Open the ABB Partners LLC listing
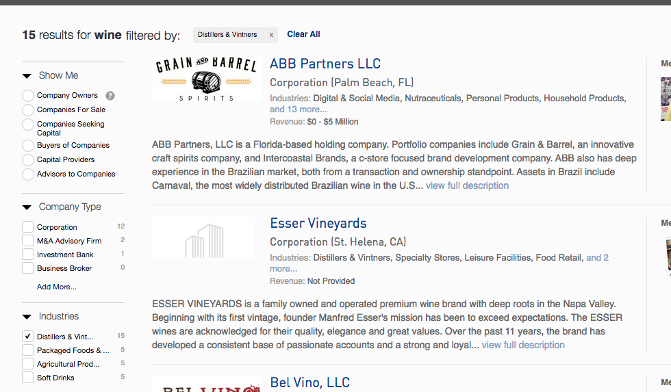This screenshot has height=392, width=671. [325, 64]
